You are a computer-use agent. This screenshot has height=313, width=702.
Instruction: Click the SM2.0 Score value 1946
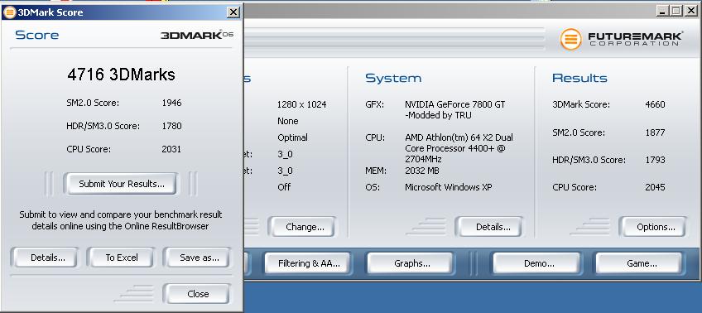coord(171,103)
